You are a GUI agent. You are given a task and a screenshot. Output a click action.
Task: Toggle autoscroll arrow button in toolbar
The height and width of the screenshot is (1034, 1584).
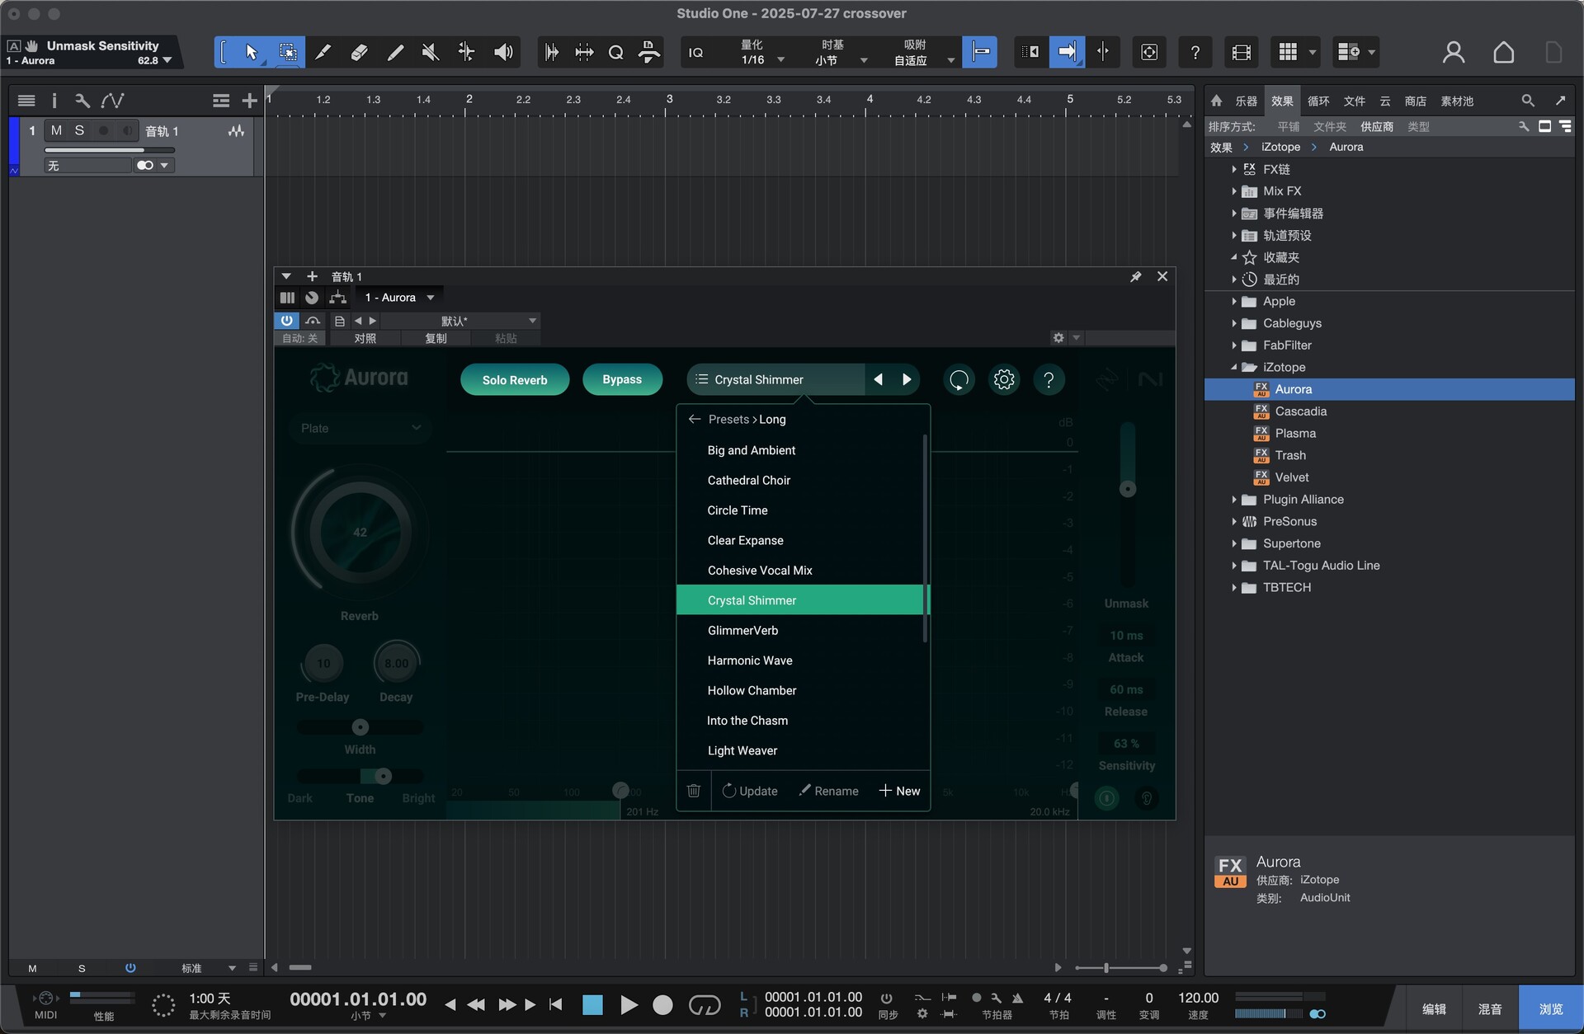pos(1066,53)
